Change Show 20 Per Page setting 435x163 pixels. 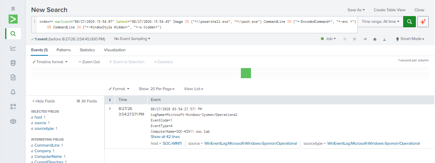(157, 89)
